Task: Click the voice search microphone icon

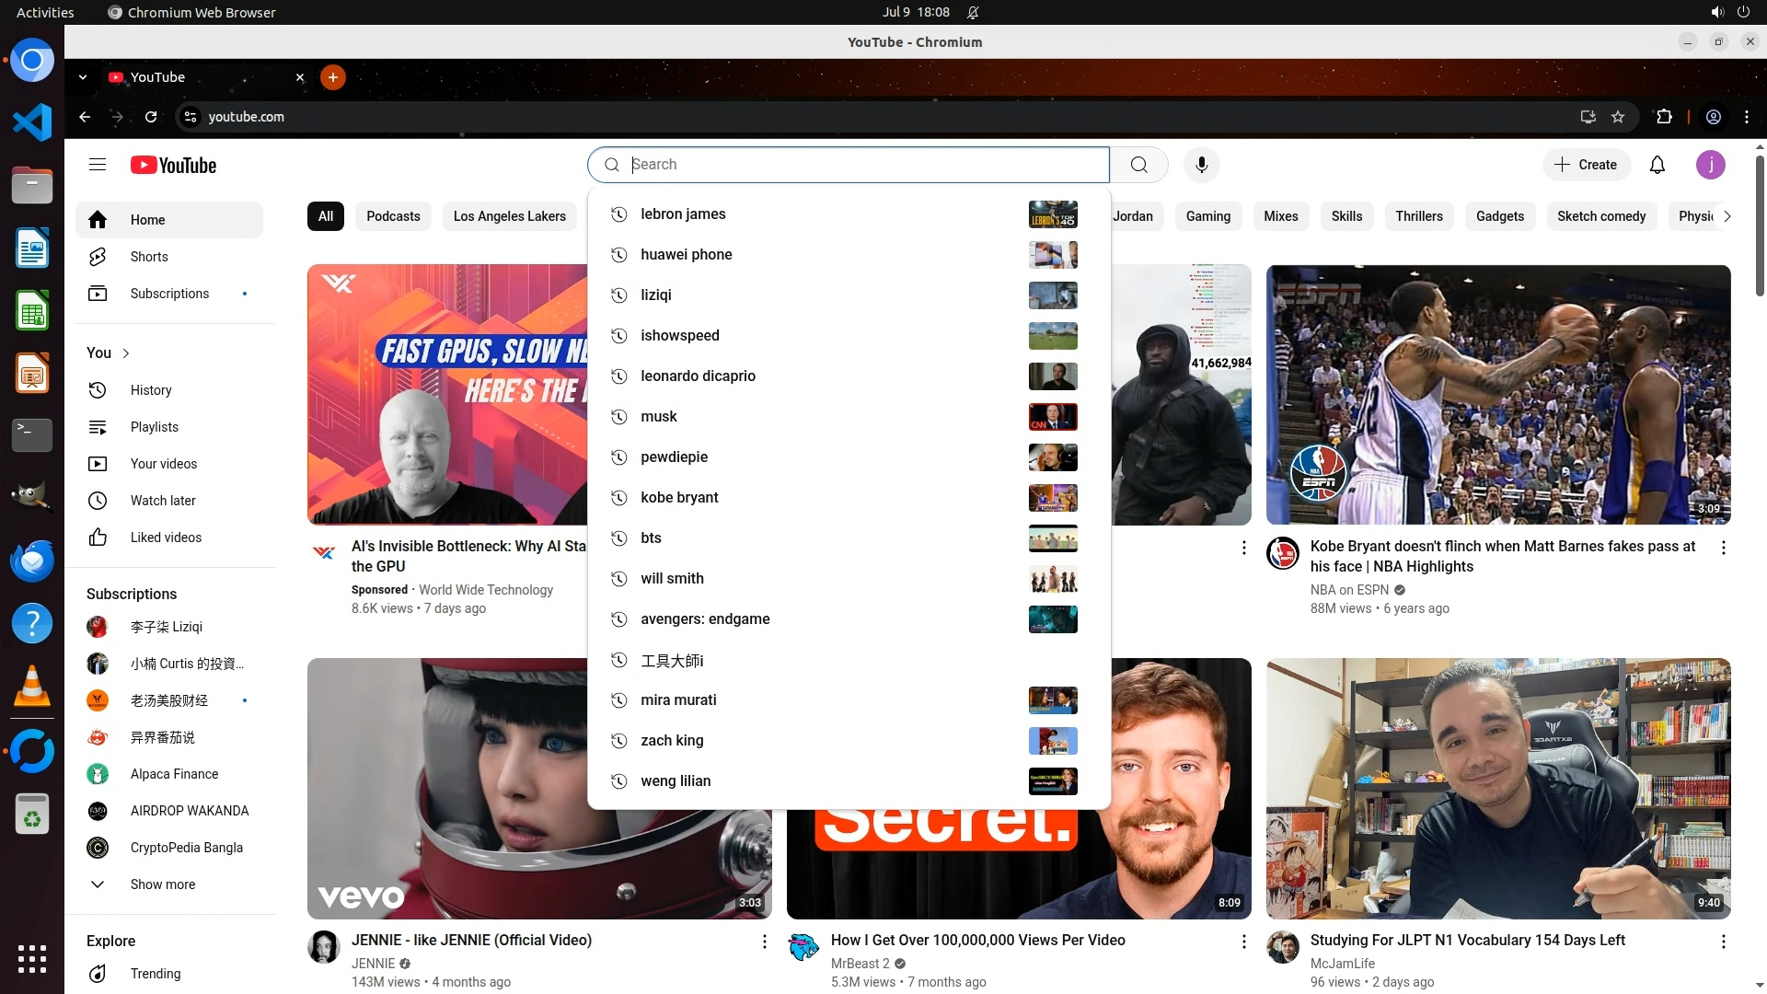Action: click(1201, 165)
